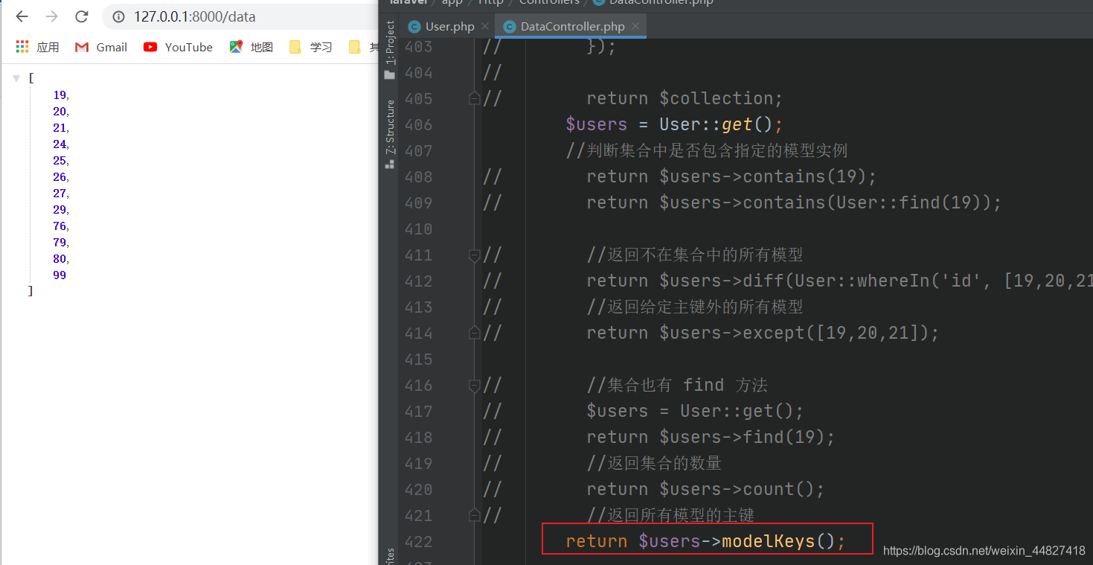The image size is (1093, 565).
Task: Click Controllers in the breadcrumb path
Action: 549,3
